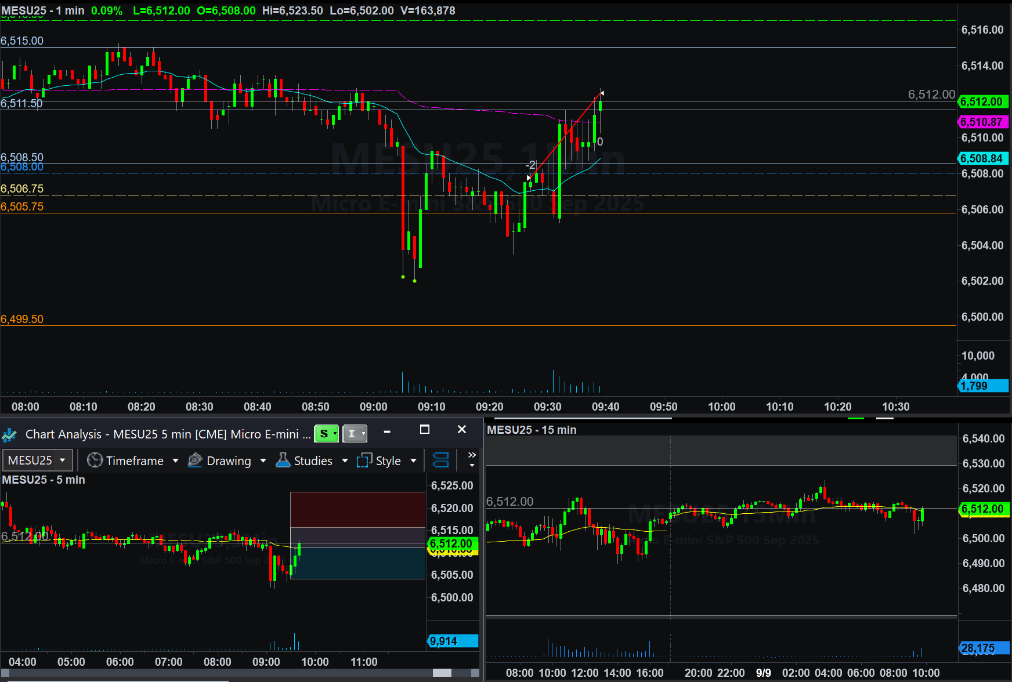Toggle the green S symbol-link button
1012x682 pixels.
[326, 434]
